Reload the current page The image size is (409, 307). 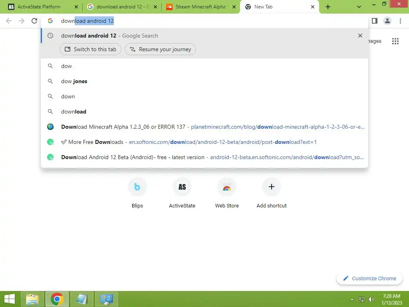click(34, 21)
